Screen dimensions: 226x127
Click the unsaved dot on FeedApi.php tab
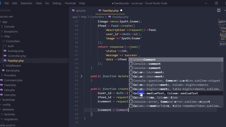tap(121, 10)
